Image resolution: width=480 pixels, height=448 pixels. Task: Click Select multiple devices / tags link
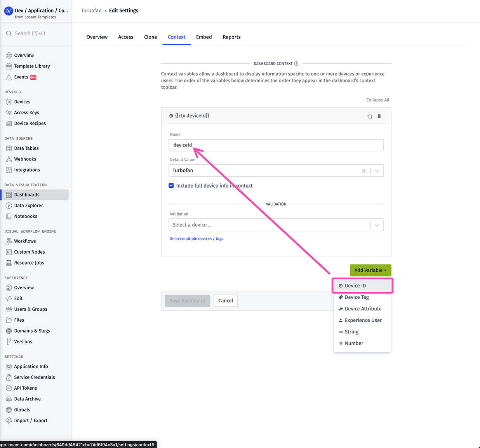(197, 239)
